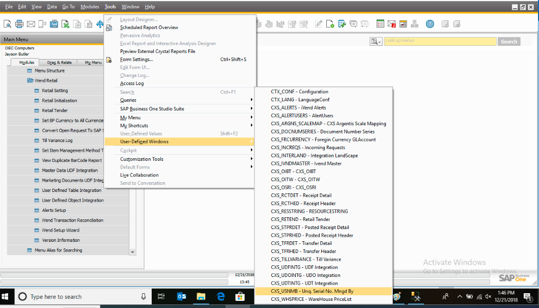Click the second speech bubble with arrow icon

pyautogui.click(x=364, y=24)
